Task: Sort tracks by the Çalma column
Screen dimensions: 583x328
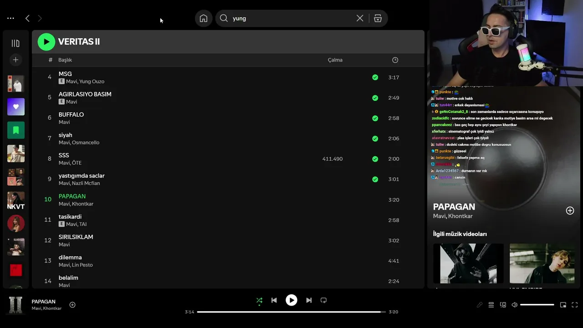Action: coord(335,60)
